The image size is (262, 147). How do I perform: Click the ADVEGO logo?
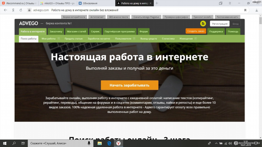coord(29,23)
